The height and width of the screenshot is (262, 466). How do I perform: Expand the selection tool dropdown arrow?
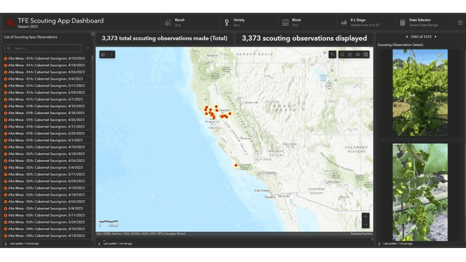click(111, 54)
